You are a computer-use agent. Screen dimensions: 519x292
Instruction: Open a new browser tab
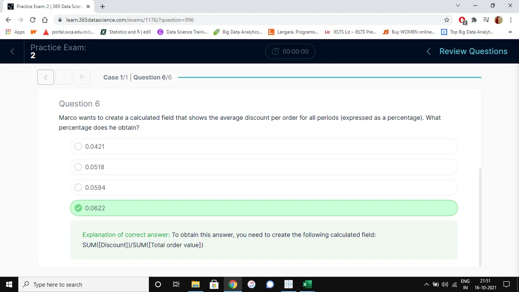102,6
